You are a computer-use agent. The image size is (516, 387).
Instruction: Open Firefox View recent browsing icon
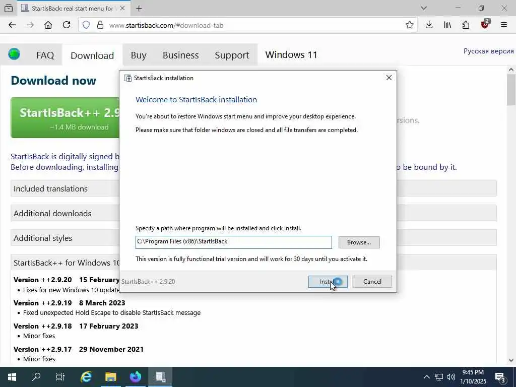point(9,9)
